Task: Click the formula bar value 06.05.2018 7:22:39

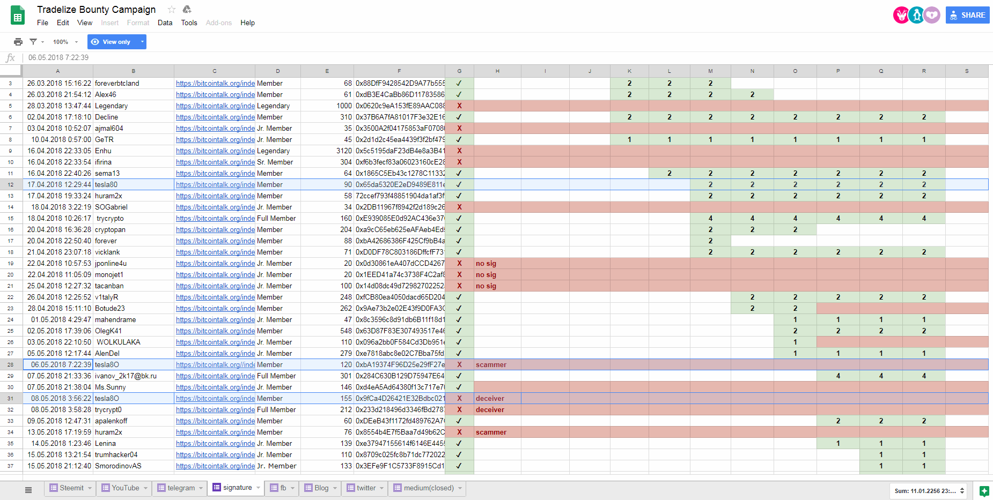Action: point(58,58)
